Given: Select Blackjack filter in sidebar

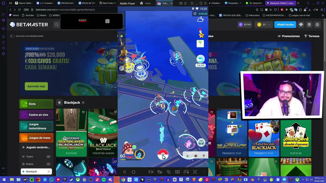Looking at the screenshot, I should click(36, 172).
